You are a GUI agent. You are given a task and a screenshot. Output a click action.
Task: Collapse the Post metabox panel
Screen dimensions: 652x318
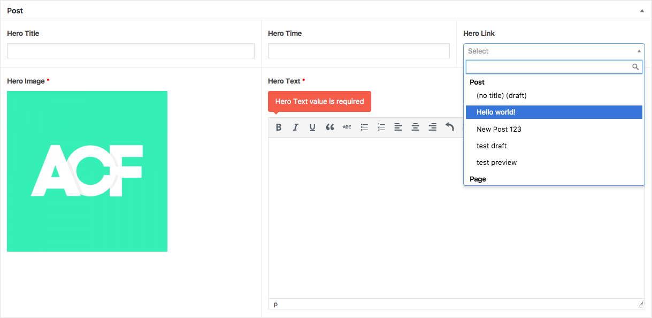click(642, 11)
